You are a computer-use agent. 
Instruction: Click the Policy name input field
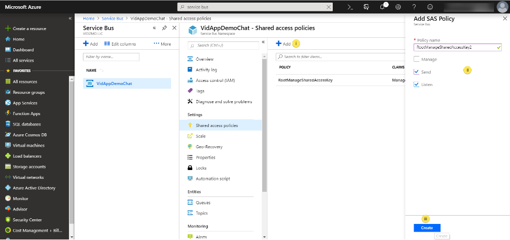pyautogui.click(x=456, y=47)
